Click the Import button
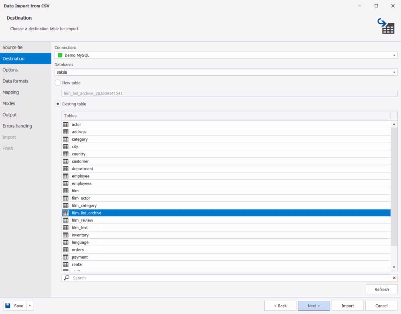The width and height of the screenshot is (401, 314). 348,306
